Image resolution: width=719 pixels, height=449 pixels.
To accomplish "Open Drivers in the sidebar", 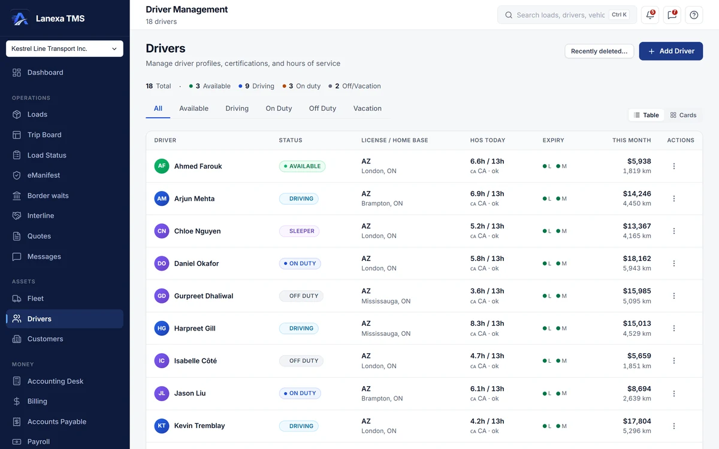I will click(x=65, y=318).
